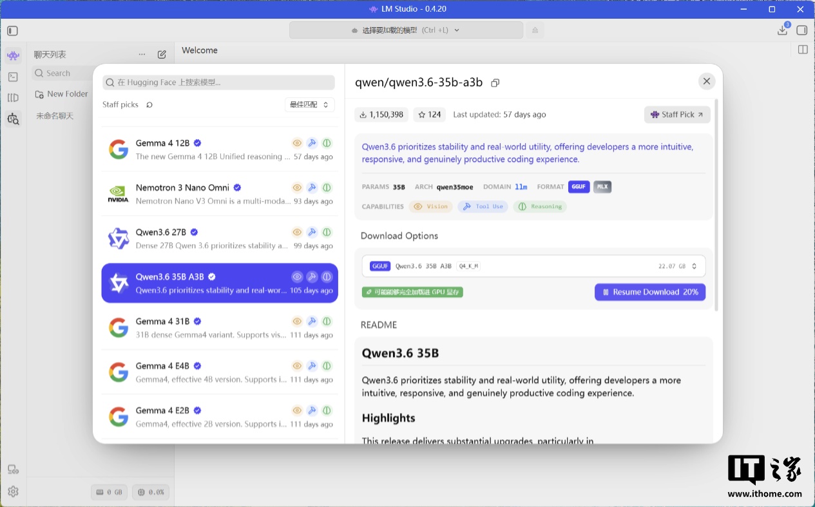Image resolution: width=815 pixels, height=507 pixels.
Task: Click vision eye icon on Gemma 4 31B
Action: pos(297,321)
